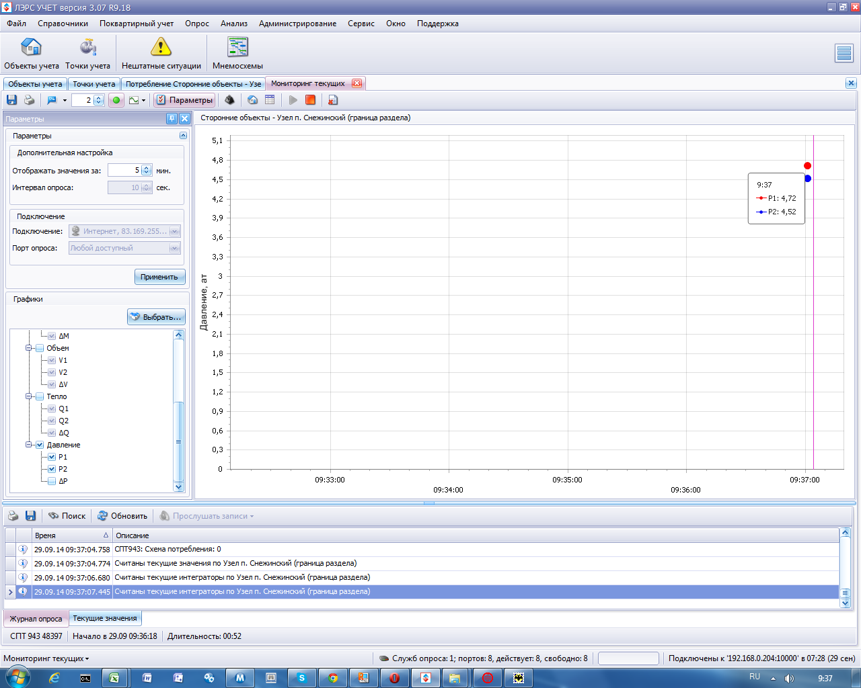Open the Точки учета toolbar icon
861x688 pixels.
point(88,53)
